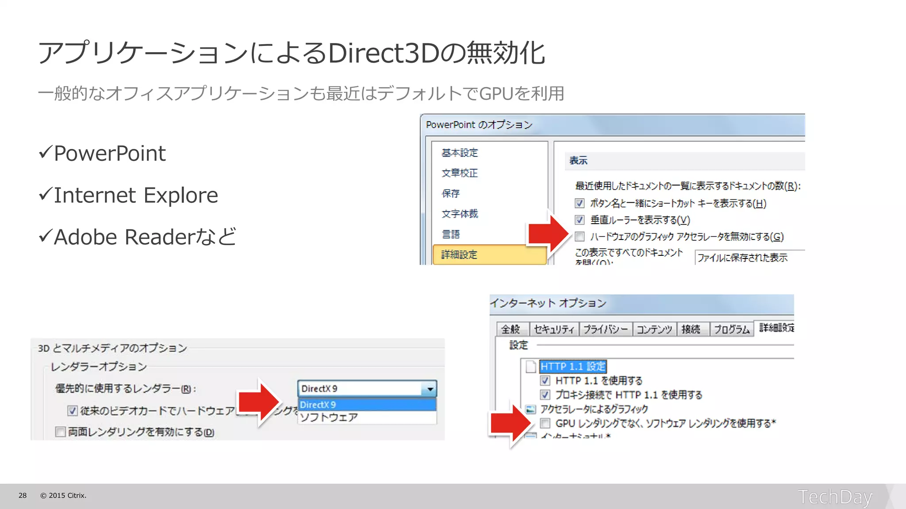Image resolution: width=906 pixels, height=509 pixels.
Task: Click PowerPoint のオプション dialog title
Action: click(479, 125)
